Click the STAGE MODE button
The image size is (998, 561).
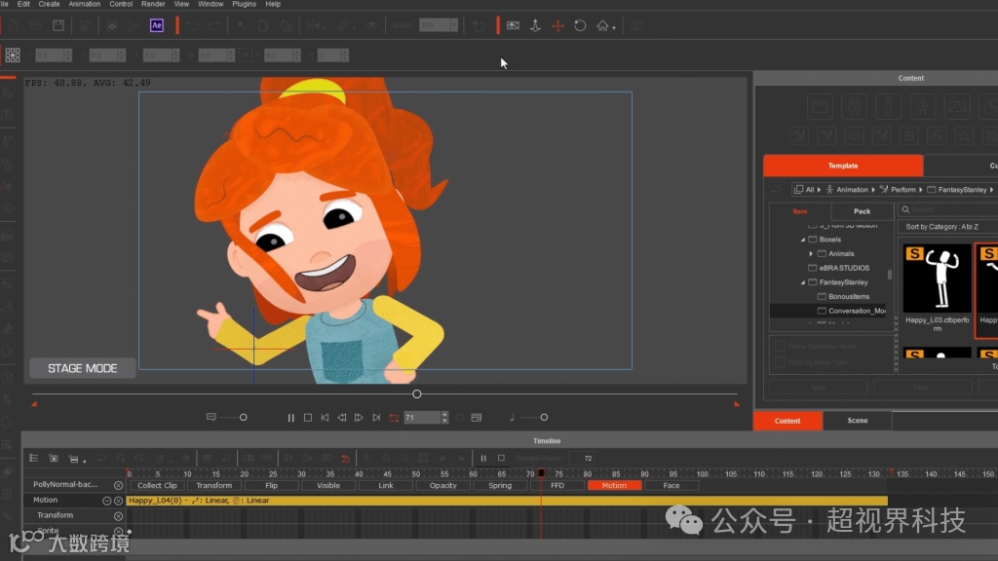[x=82, y=368]
